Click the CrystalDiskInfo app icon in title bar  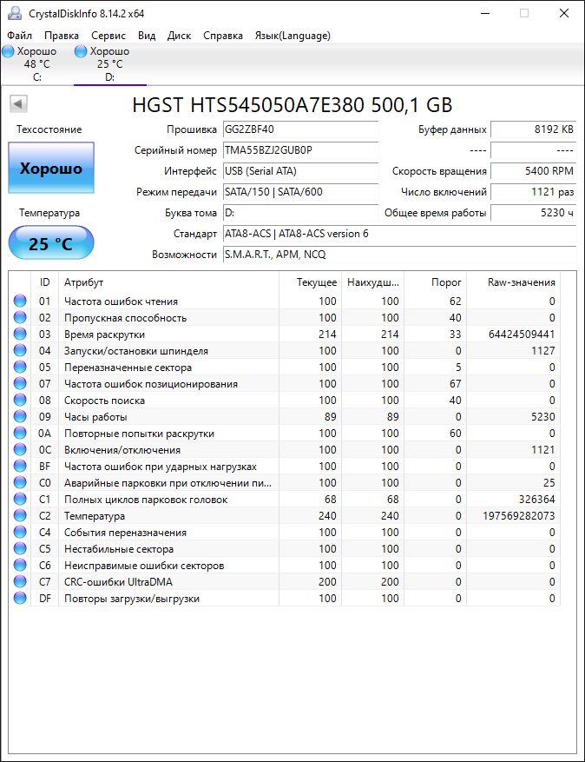[x=15, y=13]
